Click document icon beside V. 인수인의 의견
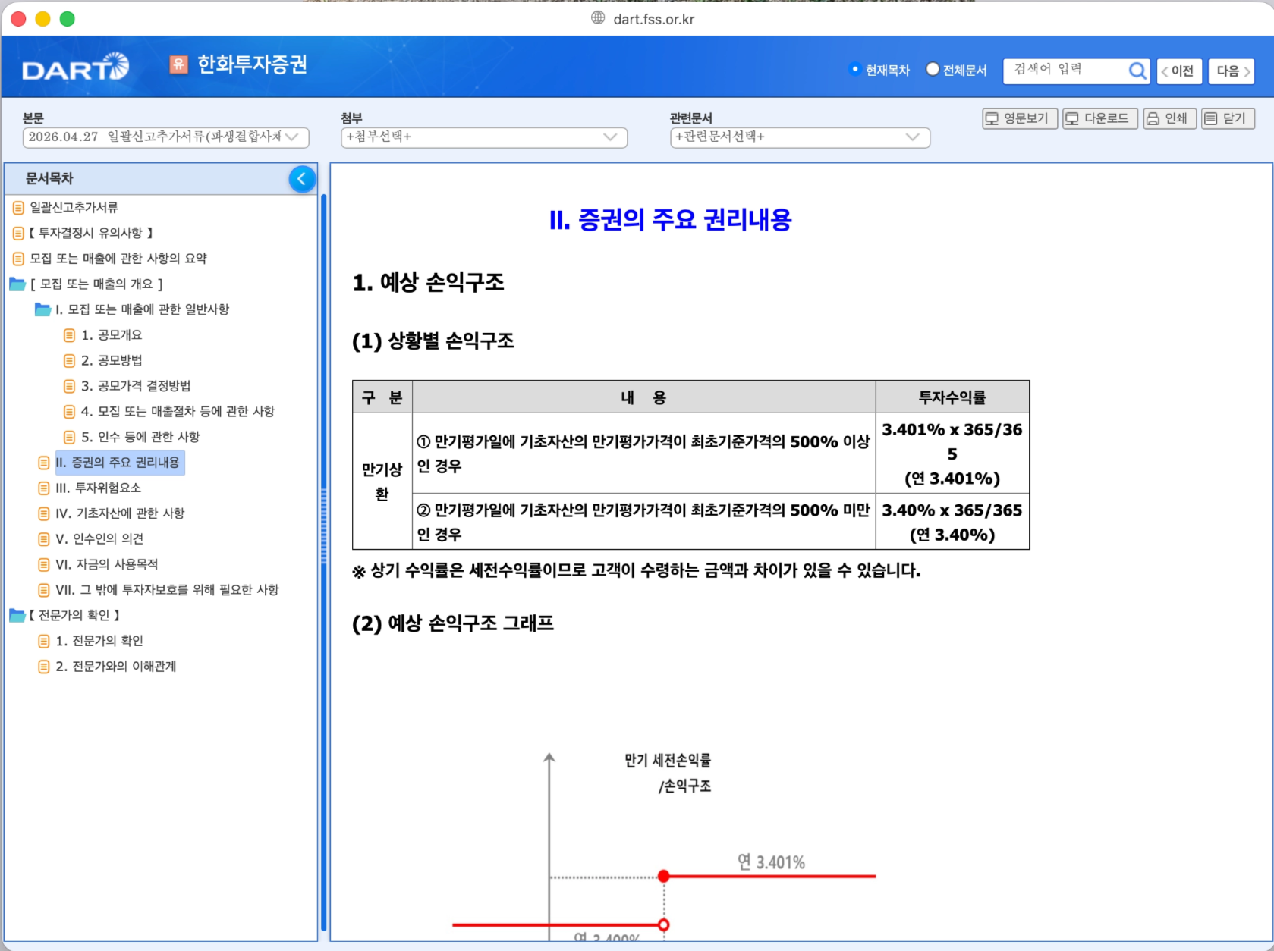1274x951 pixels. tap(44, 539)
